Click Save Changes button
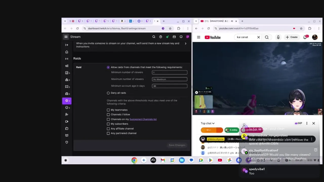 coord(177,145)
